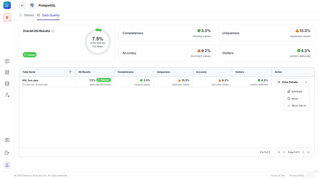319x179 pixels.
Task: Open the Table Name column filter
Action: [x=70, y=72]
